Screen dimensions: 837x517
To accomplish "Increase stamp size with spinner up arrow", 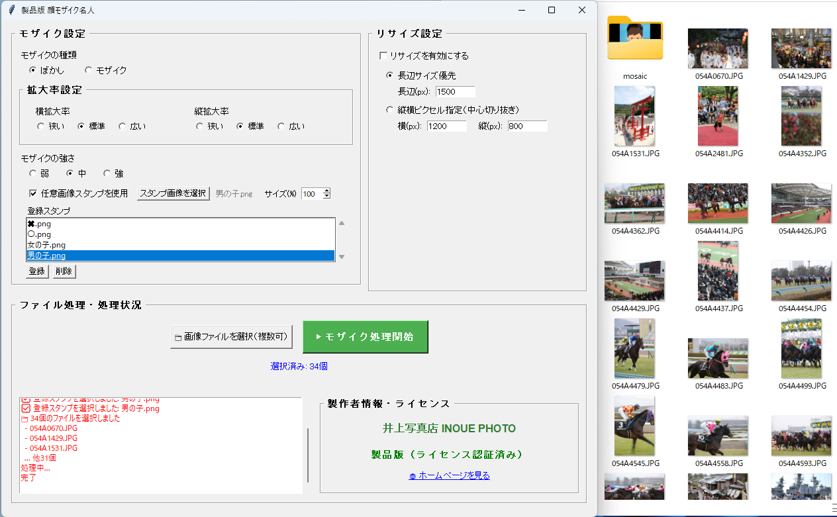I will pyautogui.click(x=326, y=191).
